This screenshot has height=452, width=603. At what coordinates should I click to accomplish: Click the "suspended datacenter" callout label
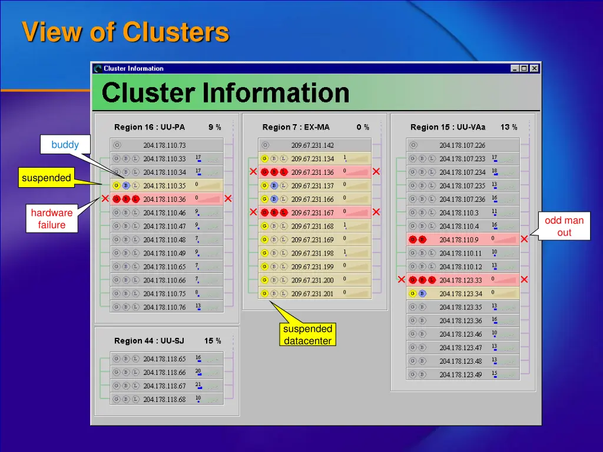[x=307, y=335]
